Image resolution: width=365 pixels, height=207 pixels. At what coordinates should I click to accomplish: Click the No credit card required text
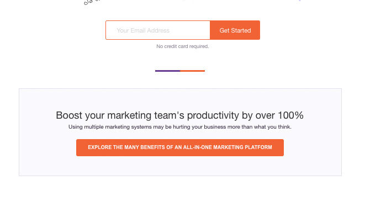(182, 46)
